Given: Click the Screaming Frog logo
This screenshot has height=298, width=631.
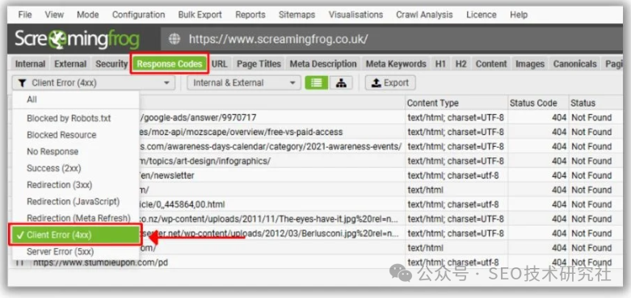Looking at the screenshot, I should [x=78, y=40].
